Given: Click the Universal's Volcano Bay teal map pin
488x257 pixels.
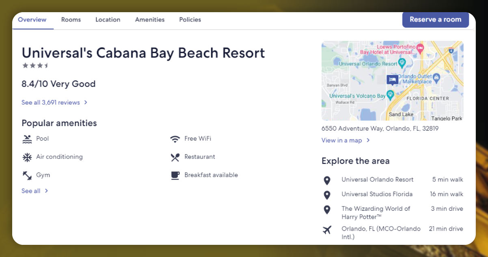Looking at the screenshot, I should coord(390,95).
